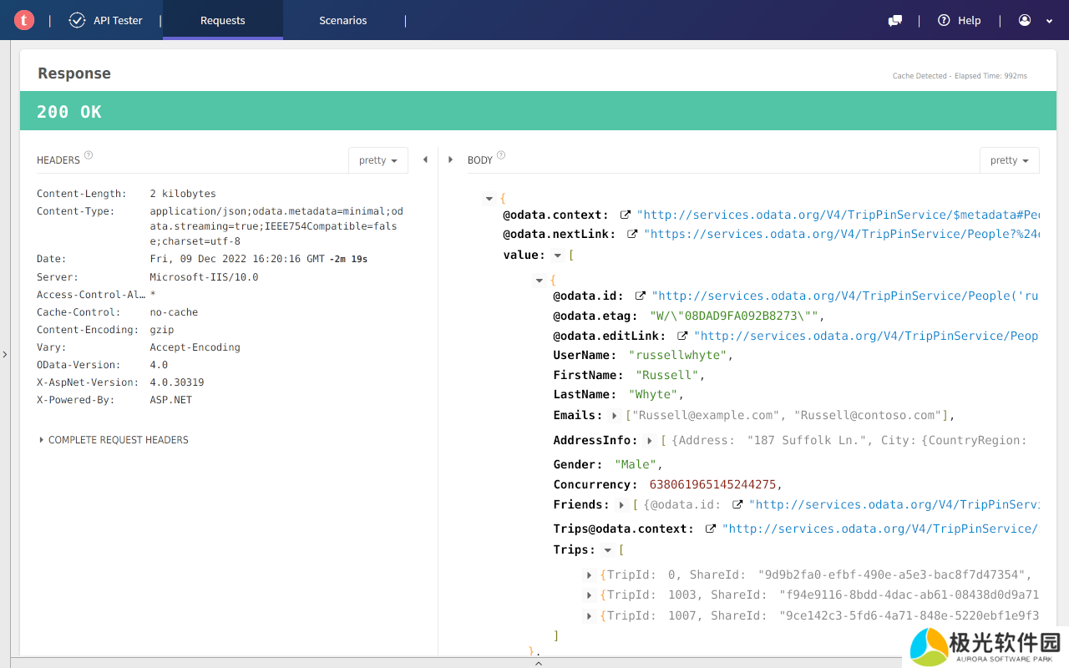
Task: Expand the Emails array node
Action: click(616, 416)
